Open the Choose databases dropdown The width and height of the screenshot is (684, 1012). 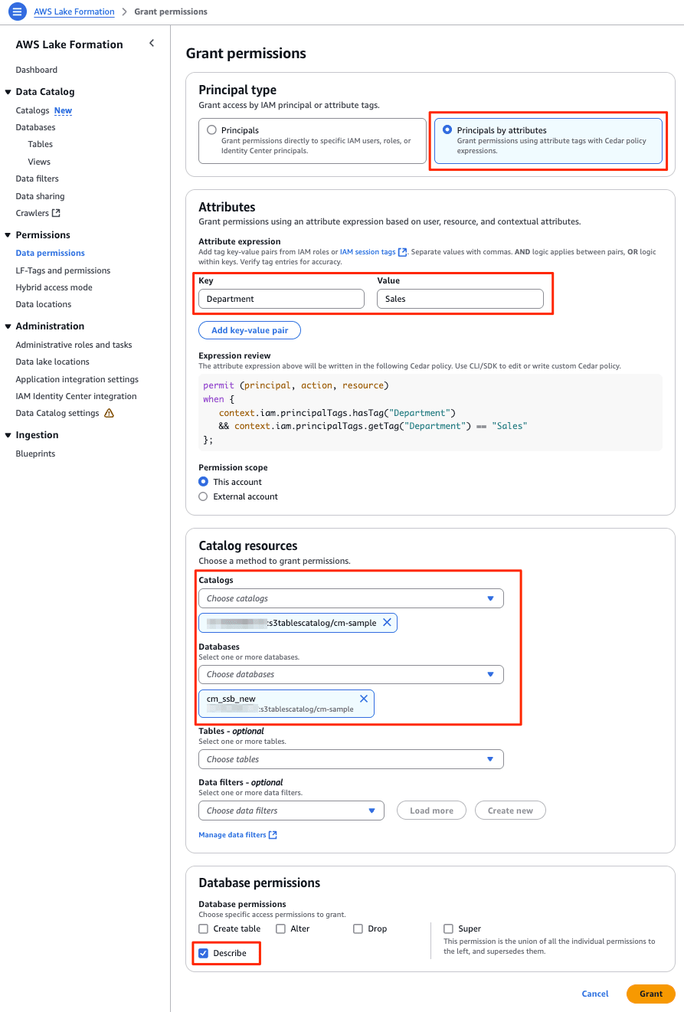click(x=351, y=674)
